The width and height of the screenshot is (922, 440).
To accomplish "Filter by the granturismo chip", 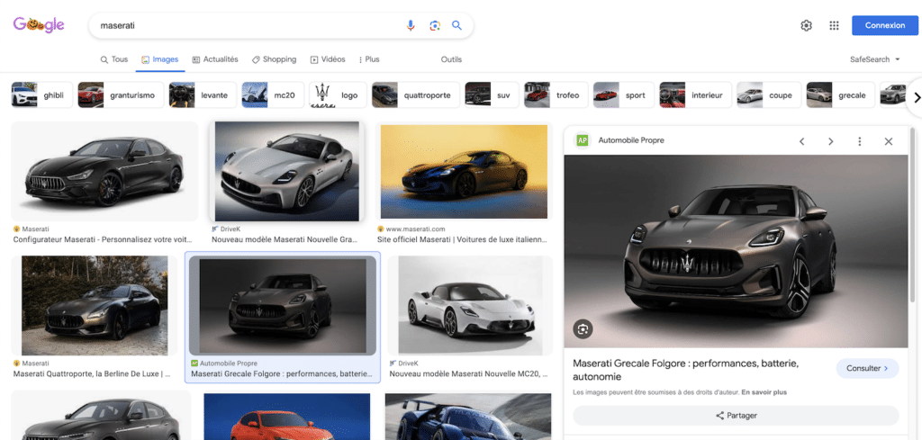I will click(x=120, y=95).
